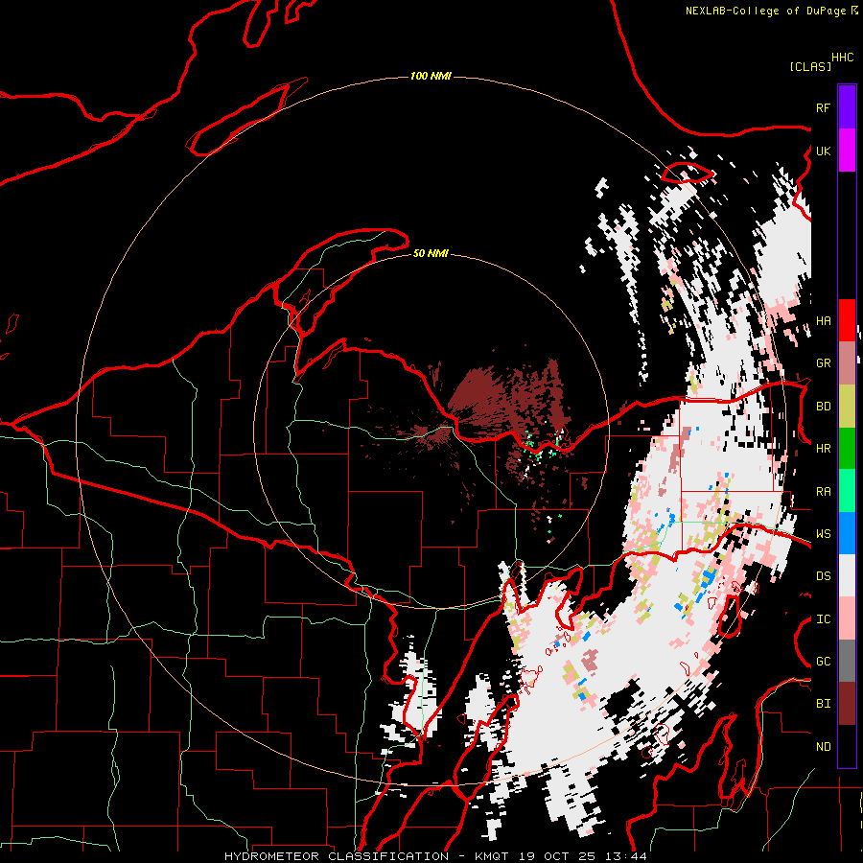Click the HR legend label
Image resolution: width=863 pixels, height=863 pixels.
[823, 449]
